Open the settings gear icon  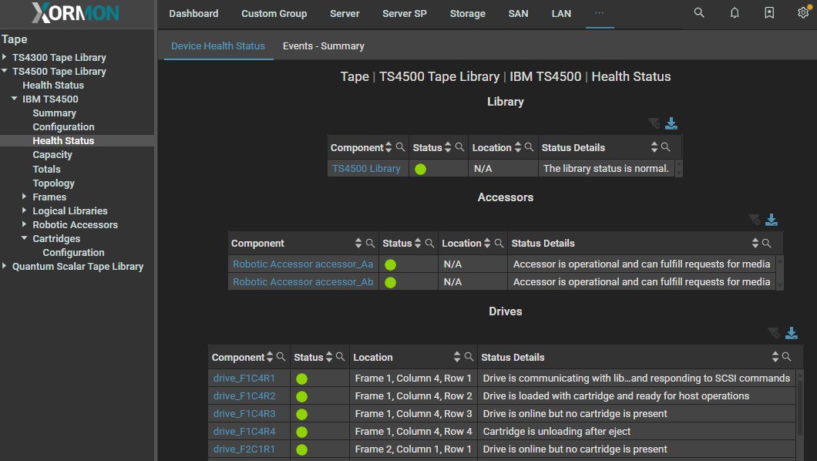click(803, 12)
